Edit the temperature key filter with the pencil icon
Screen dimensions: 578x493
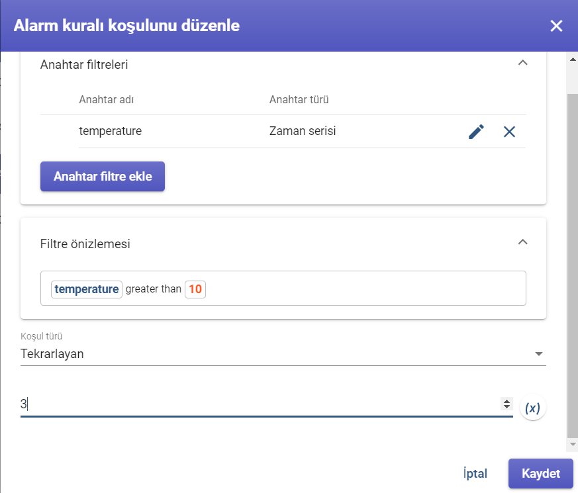coord(476,132)
